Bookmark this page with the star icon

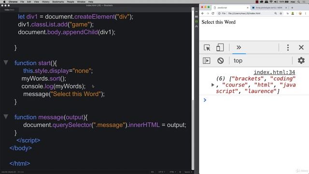point(281,14)
